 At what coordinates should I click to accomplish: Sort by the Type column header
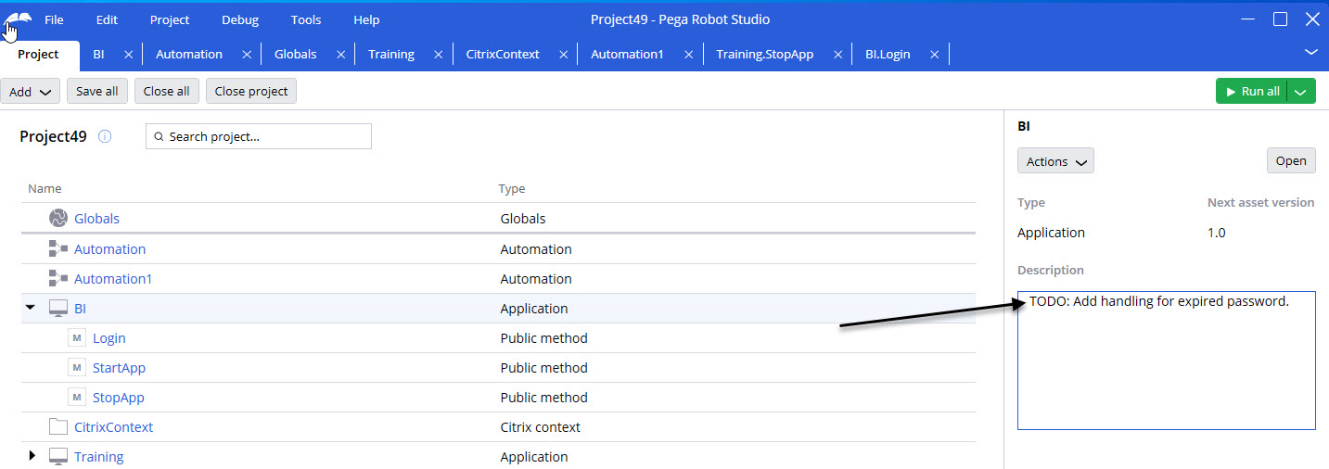[x=512, y=188]
